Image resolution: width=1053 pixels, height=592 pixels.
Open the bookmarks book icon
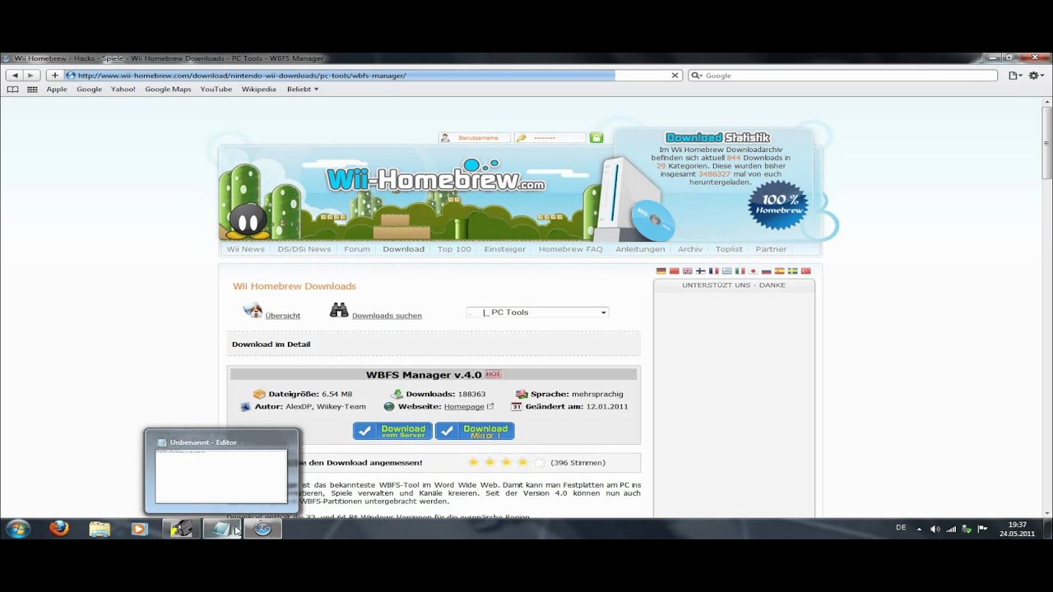click(x=12, y=89)
